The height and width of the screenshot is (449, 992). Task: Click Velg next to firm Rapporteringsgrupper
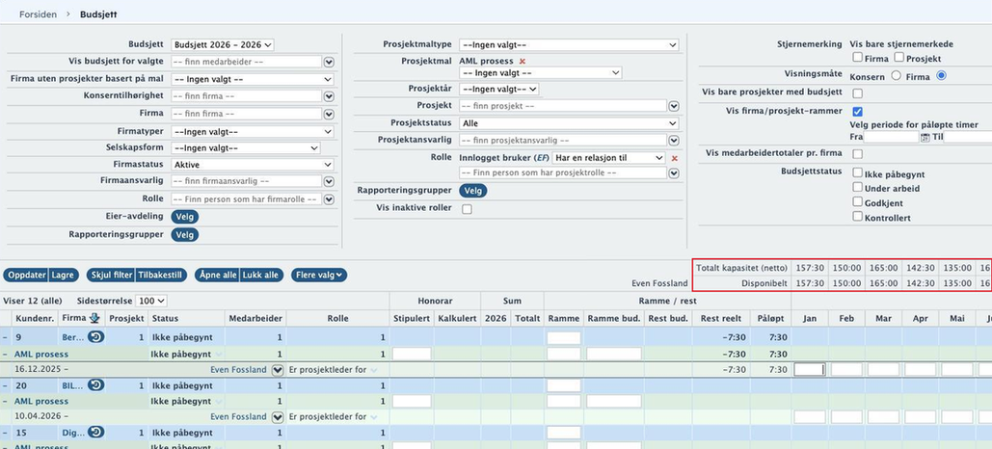click(184, 235)
